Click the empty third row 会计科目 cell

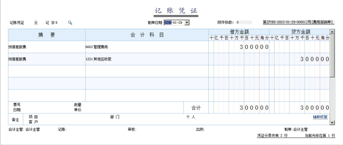[147, 71]
